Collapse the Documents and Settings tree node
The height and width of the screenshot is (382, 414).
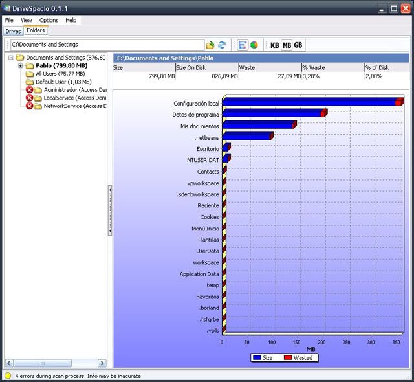(12, 58)
